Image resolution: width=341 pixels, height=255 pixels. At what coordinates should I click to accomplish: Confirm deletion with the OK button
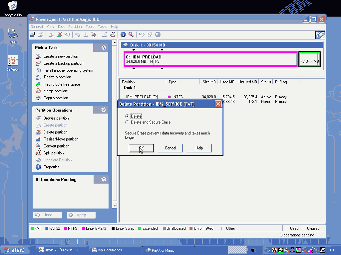(141, 148)
